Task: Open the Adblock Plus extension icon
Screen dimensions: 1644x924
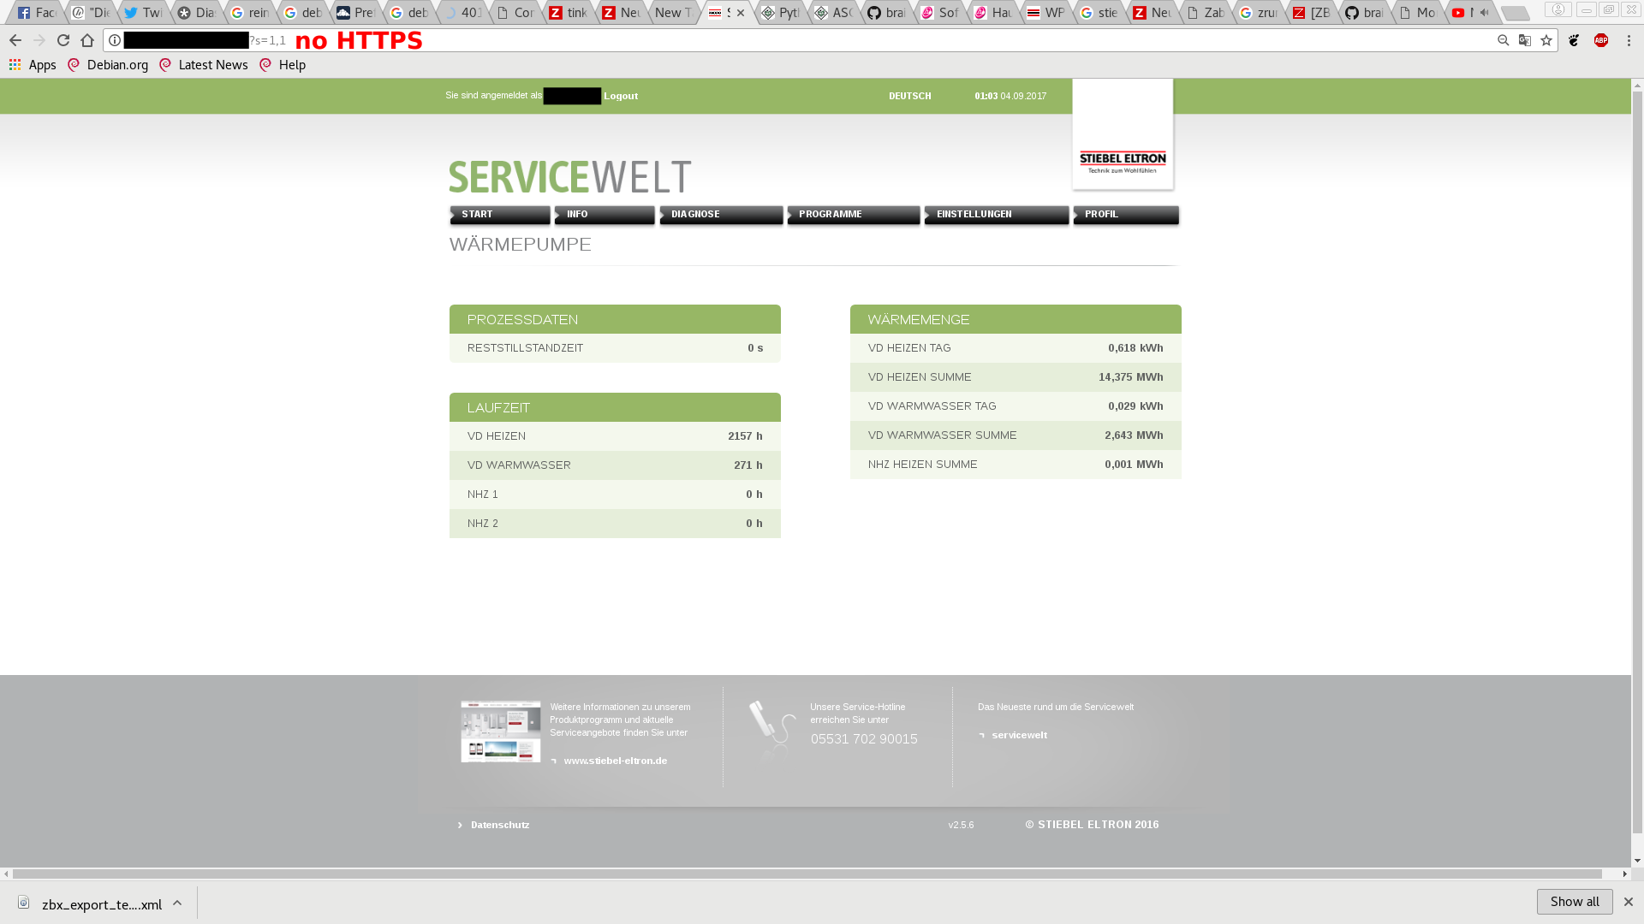Action: (1601, 40)
